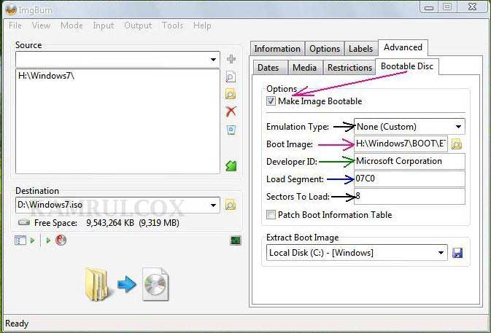Switch to the Dates sub-tab

268,68
